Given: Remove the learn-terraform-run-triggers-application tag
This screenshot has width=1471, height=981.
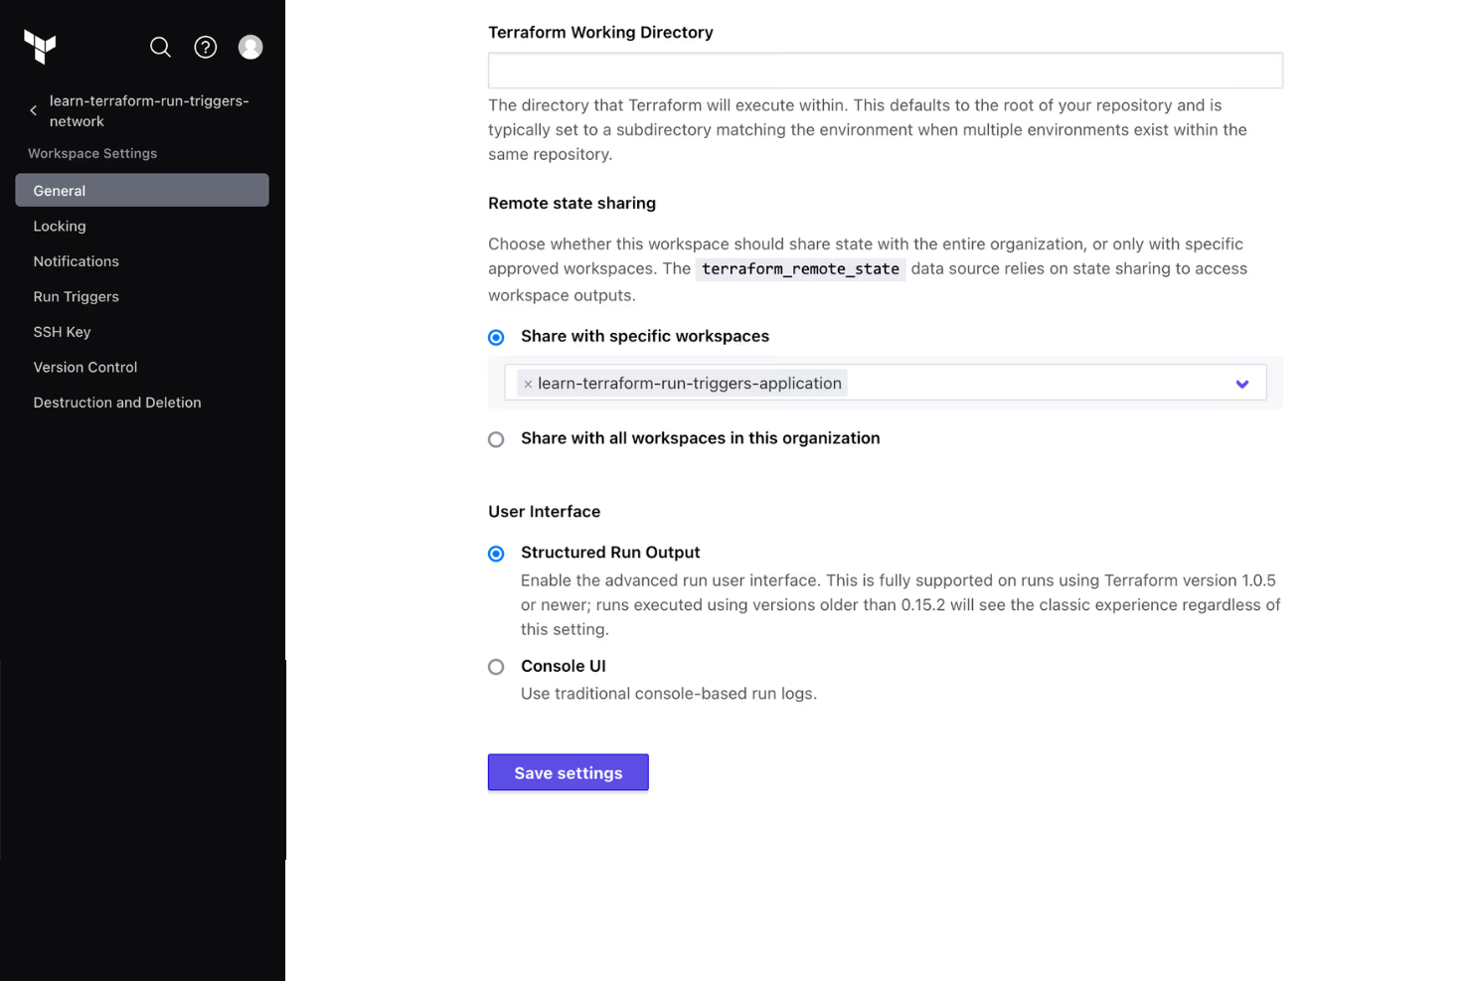Looking at the screenshot, I should tap(528, 384).
